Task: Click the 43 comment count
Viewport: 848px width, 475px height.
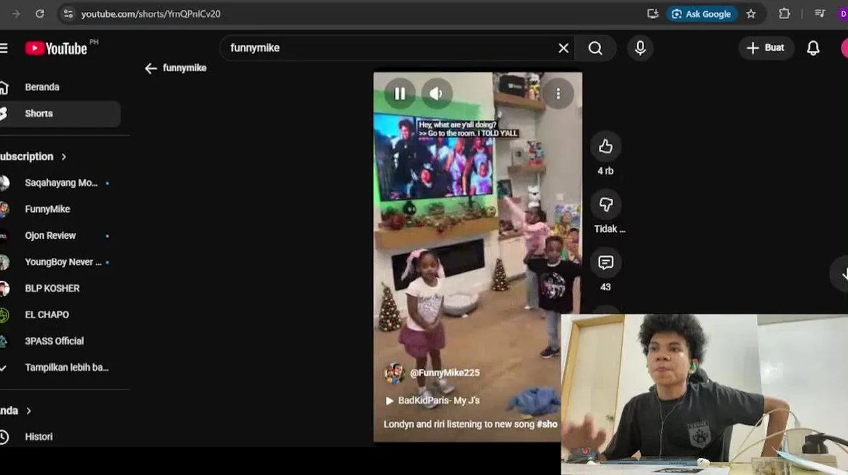Action: click(606, 287)
